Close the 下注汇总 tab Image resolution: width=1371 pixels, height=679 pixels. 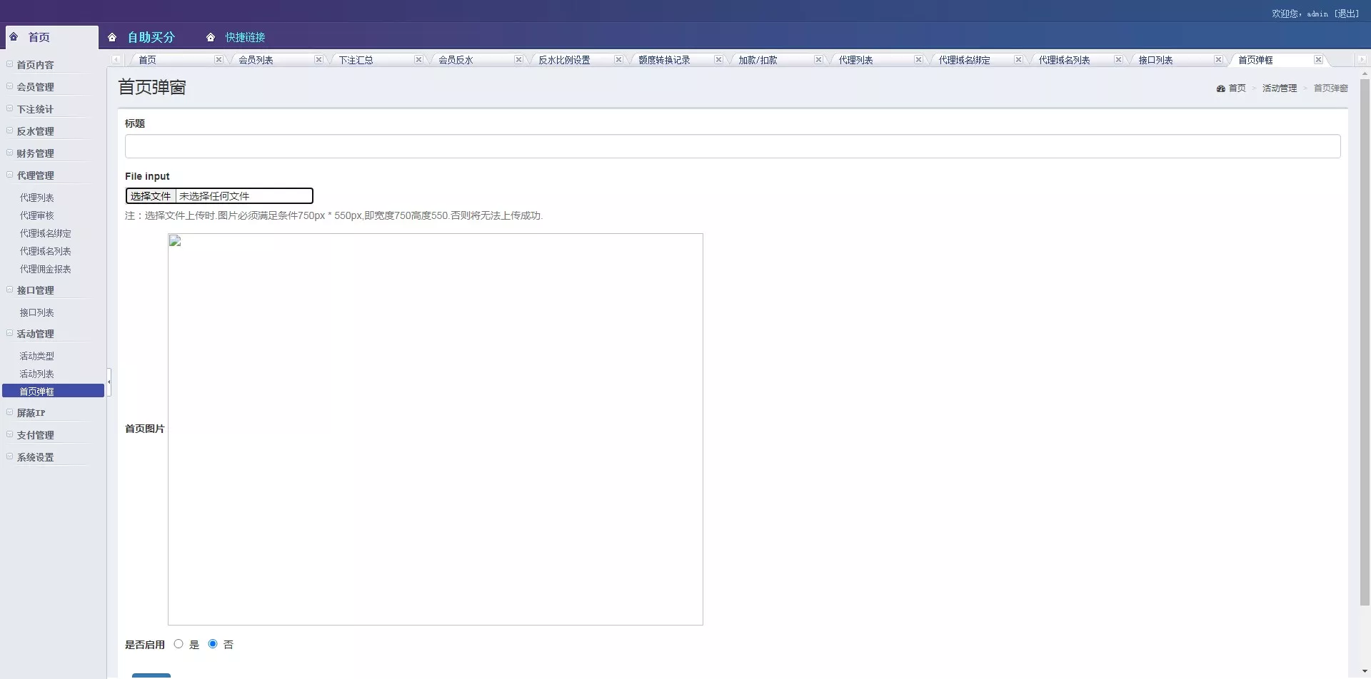point(418,60)
